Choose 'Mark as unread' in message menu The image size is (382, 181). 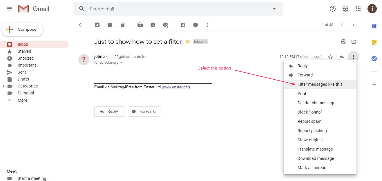(x=320, y=168)
